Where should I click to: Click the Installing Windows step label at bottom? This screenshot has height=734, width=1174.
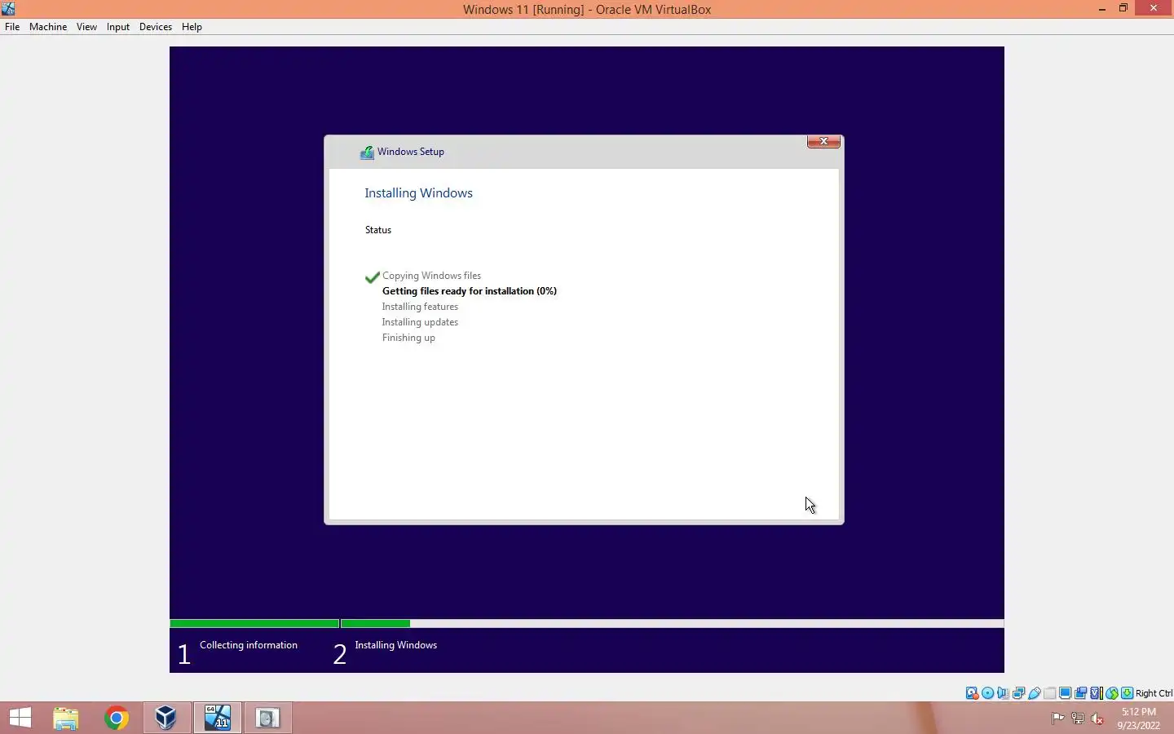click(x=396, y=645)
